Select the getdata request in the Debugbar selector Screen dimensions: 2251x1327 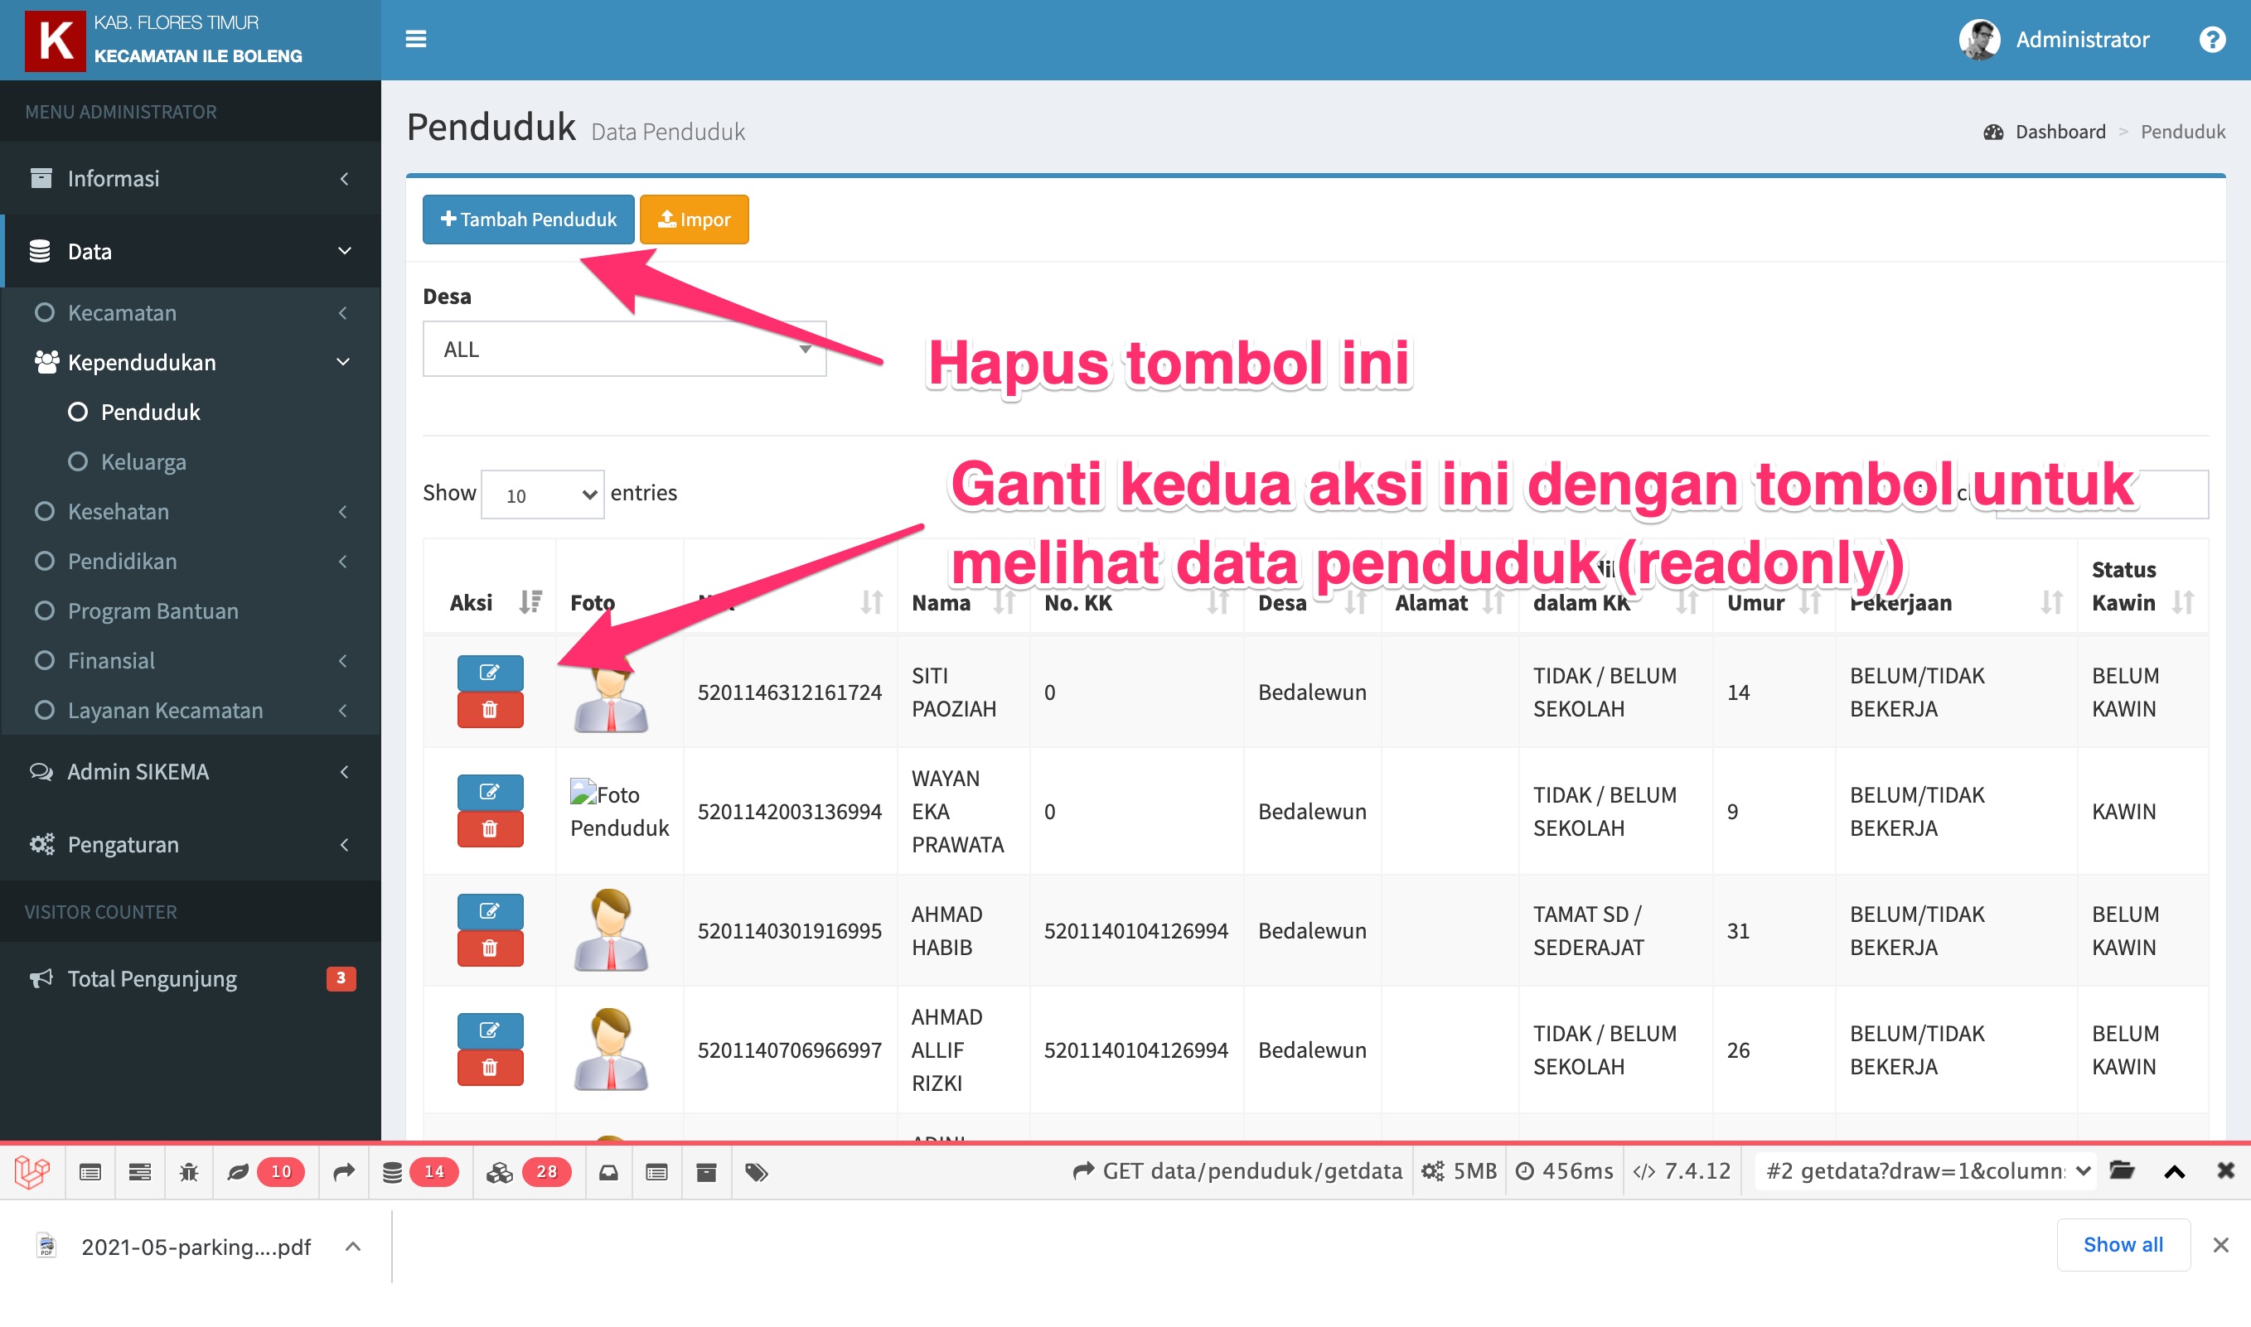click(x=1922, y=1170)
